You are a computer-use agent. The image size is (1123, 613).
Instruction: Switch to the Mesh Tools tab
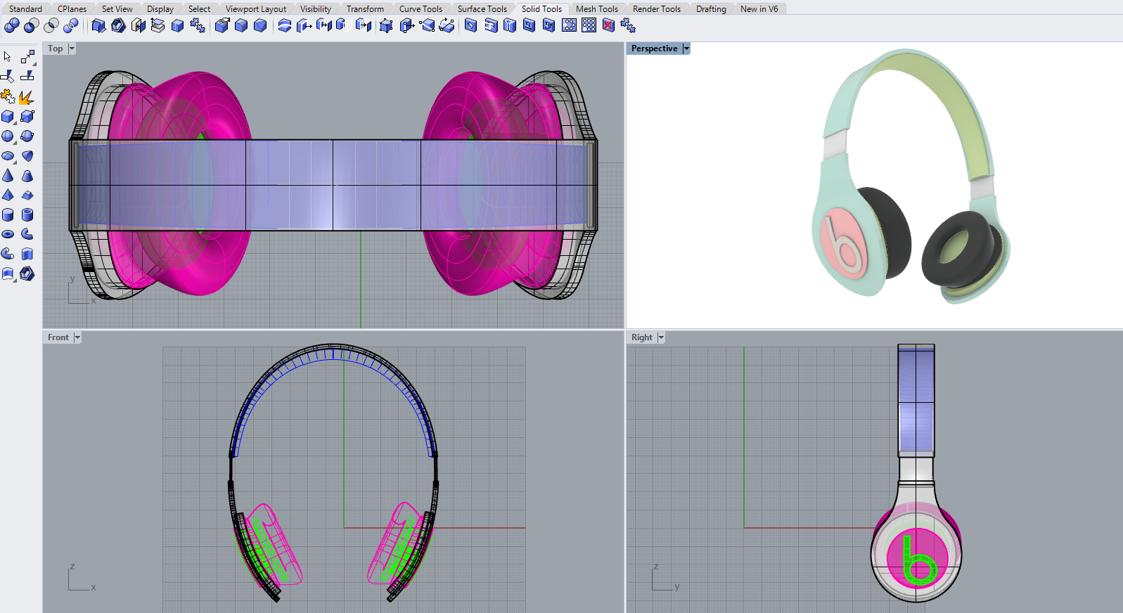597,9
